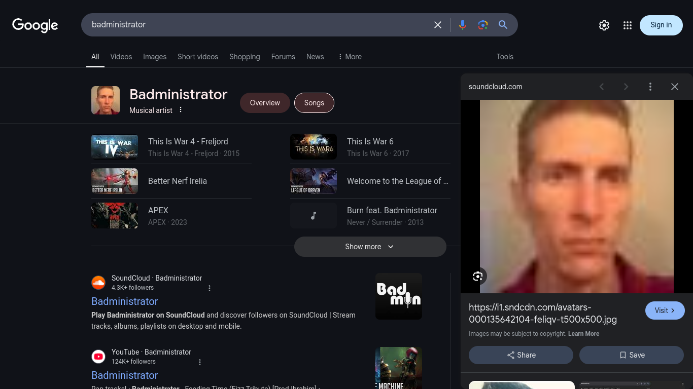Open the search Tools menu
The image size is (693, 389).
coord(505,57)
